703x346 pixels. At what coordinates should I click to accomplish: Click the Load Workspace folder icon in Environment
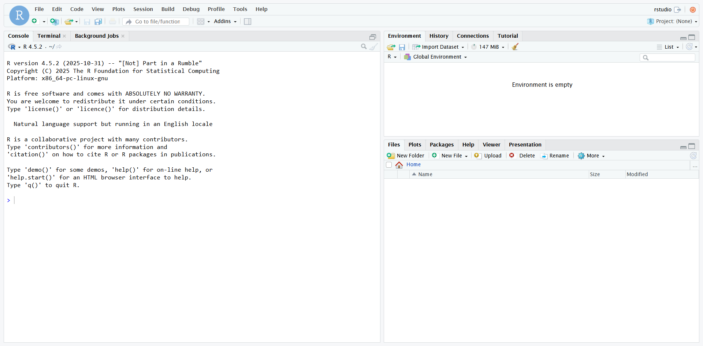391,47
